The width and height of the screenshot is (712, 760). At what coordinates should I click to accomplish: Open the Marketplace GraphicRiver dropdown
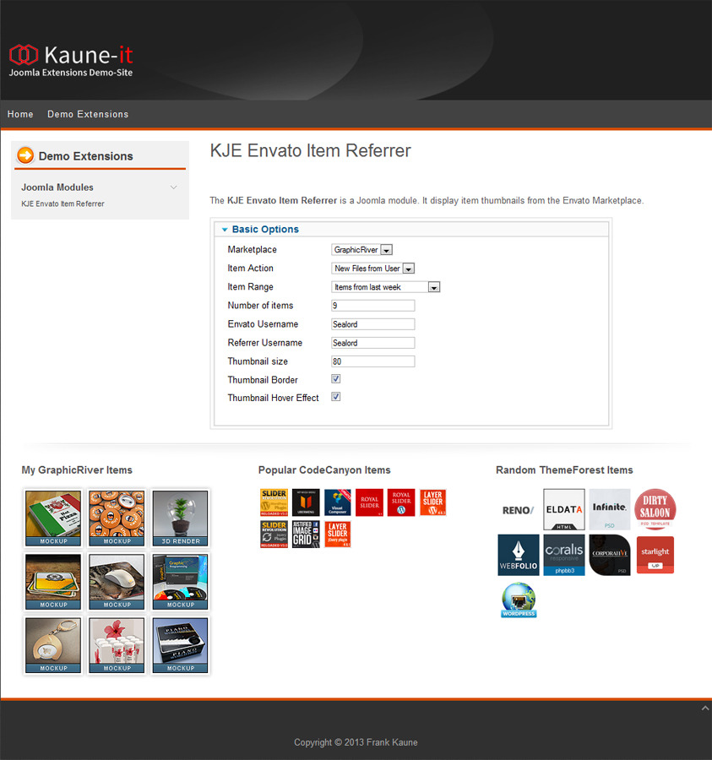click(362, 250)
